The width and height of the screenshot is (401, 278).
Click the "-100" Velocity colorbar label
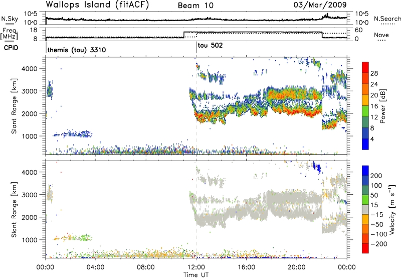[379, 234]
